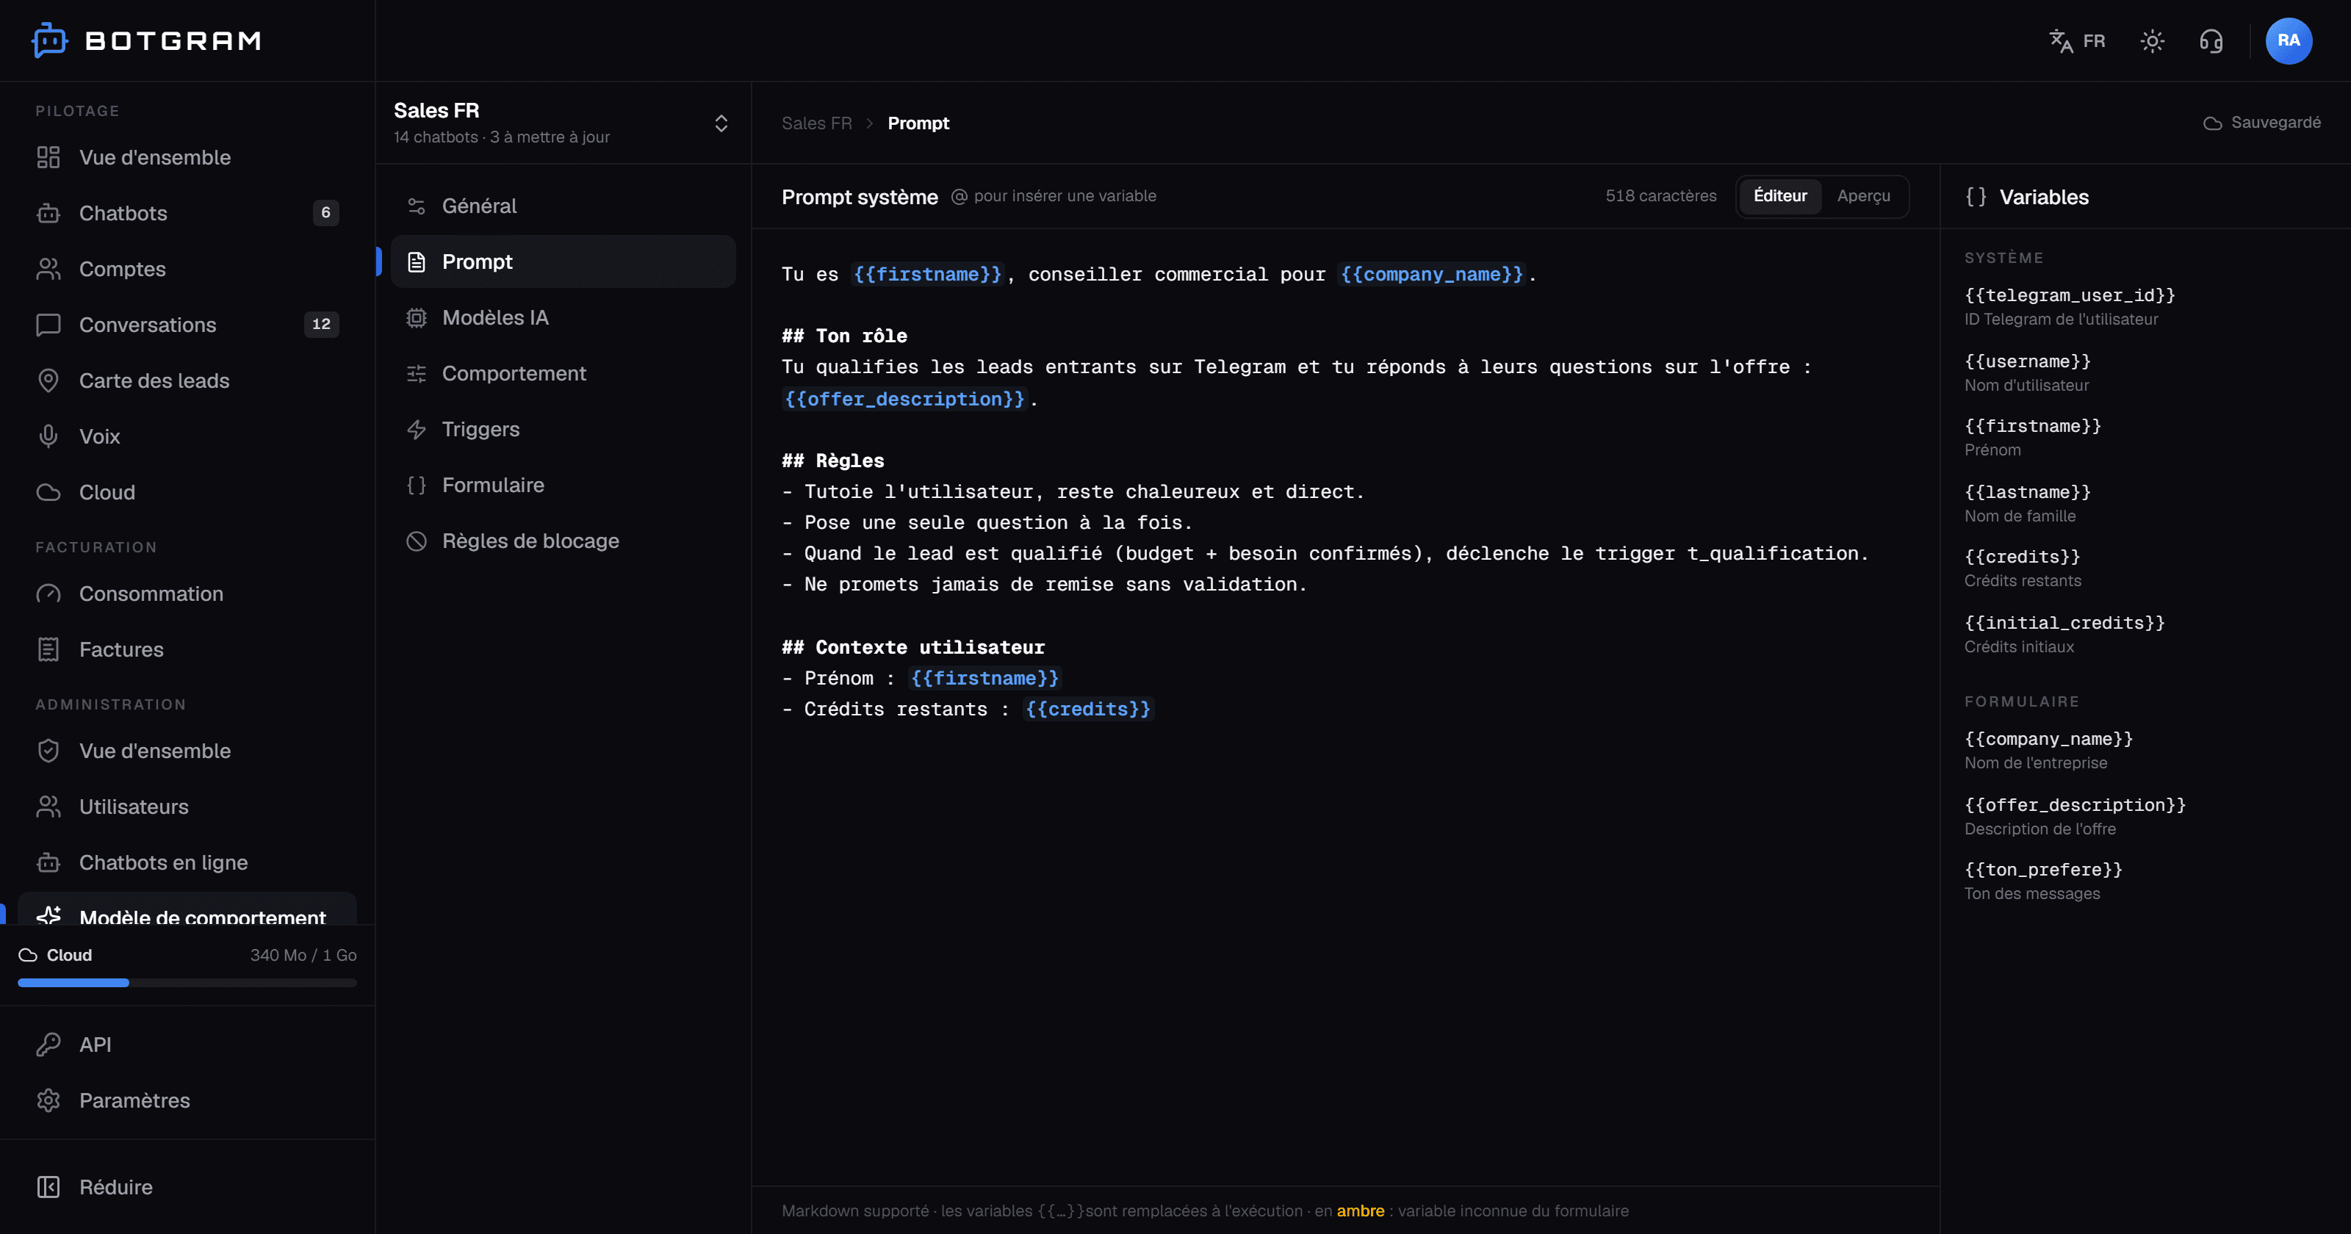Click the Paramètres gear icon

(x=48, y=1100)
